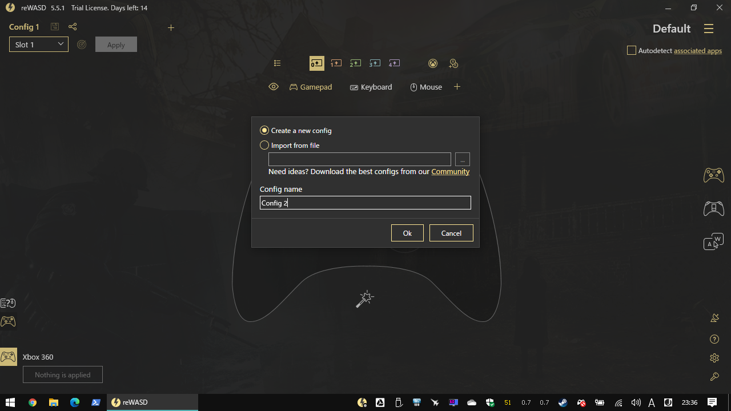This screenshot has width=731, height=411.
Task: Confirm the new config with Ok
Action: (x=407, y=233)
